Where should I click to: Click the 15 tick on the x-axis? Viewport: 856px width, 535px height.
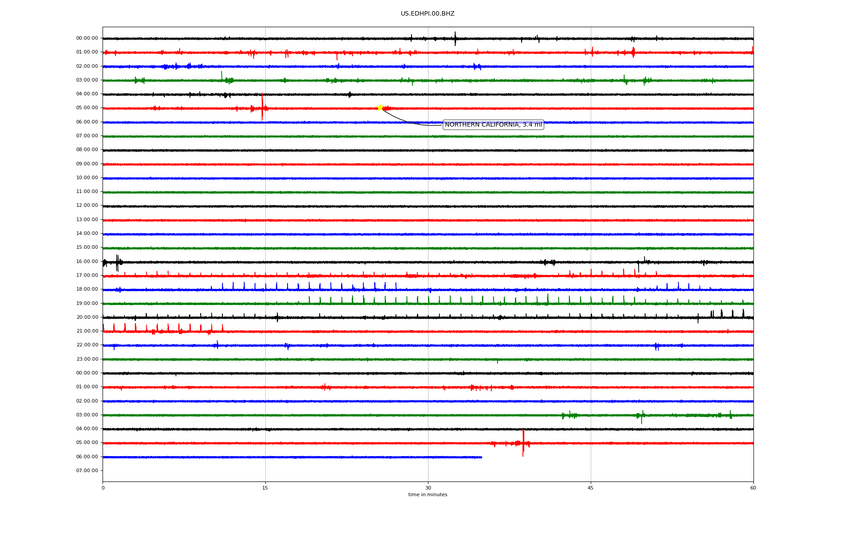265,488
